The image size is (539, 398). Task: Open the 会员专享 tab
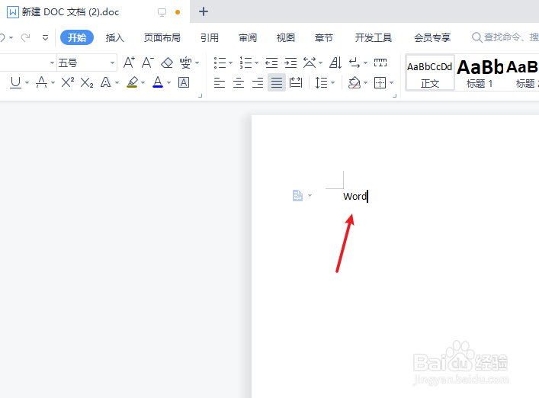[432, 37]
